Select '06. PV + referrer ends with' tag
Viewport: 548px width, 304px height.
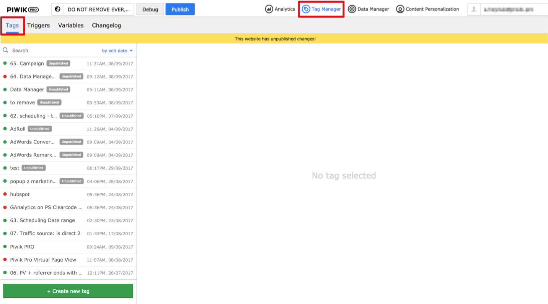pos(68,273)
